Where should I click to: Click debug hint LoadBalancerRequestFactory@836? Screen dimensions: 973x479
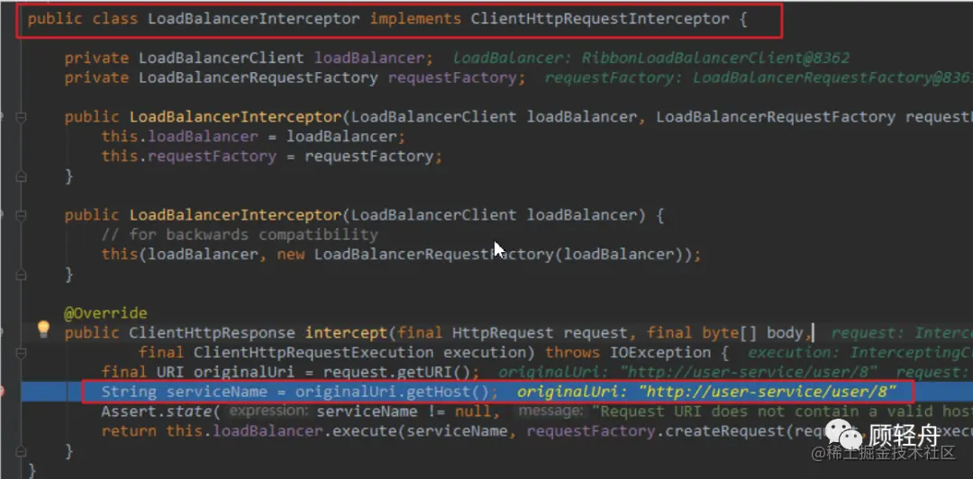832,77
